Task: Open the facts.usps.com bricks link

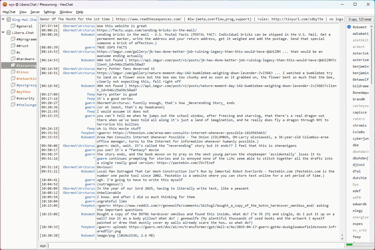Action: (x=147, y=30)
